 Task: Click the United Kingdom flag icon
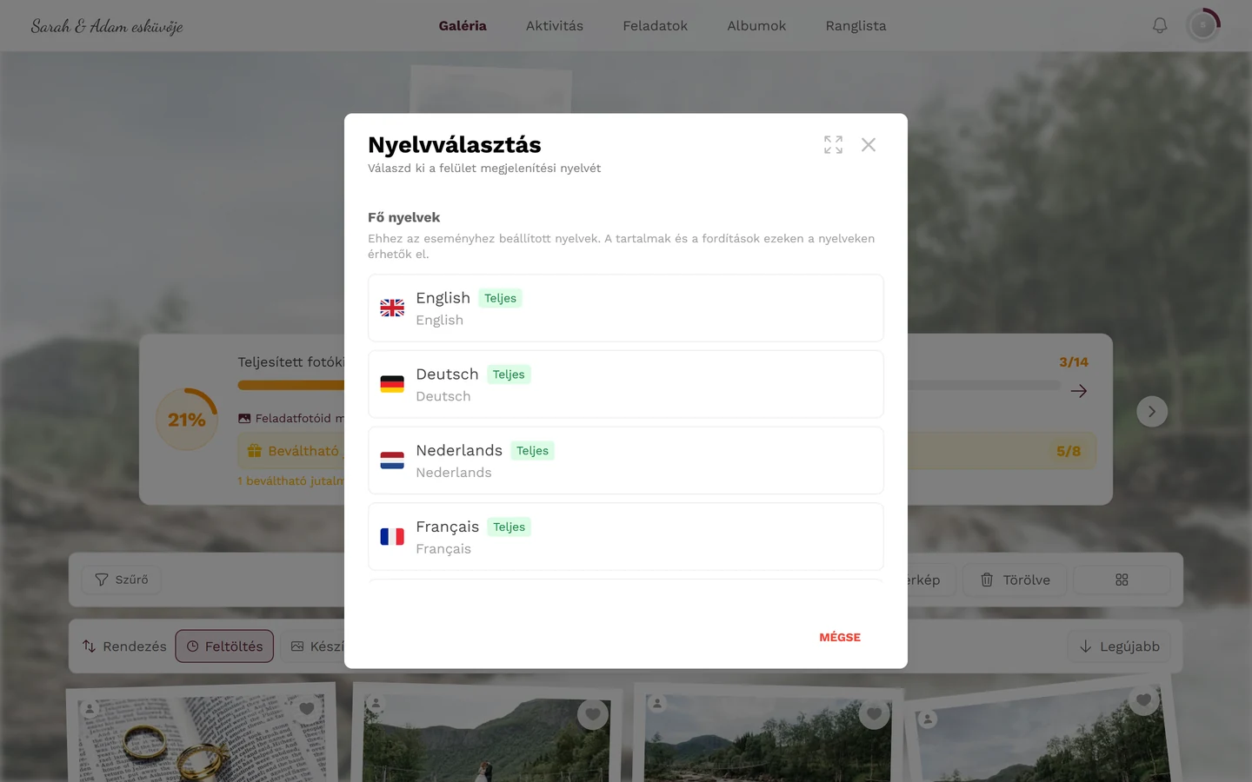[392, 308]
